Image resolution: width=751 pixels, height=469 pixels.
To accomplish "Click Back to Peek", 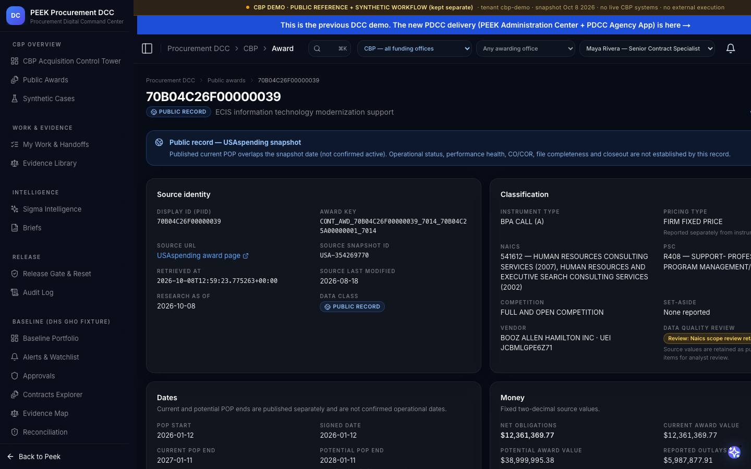I will tap(34, 456).
